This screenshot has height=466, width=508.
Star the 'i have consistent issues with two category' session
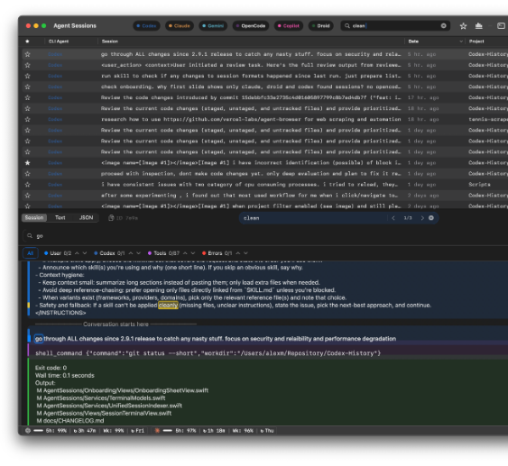28,185
